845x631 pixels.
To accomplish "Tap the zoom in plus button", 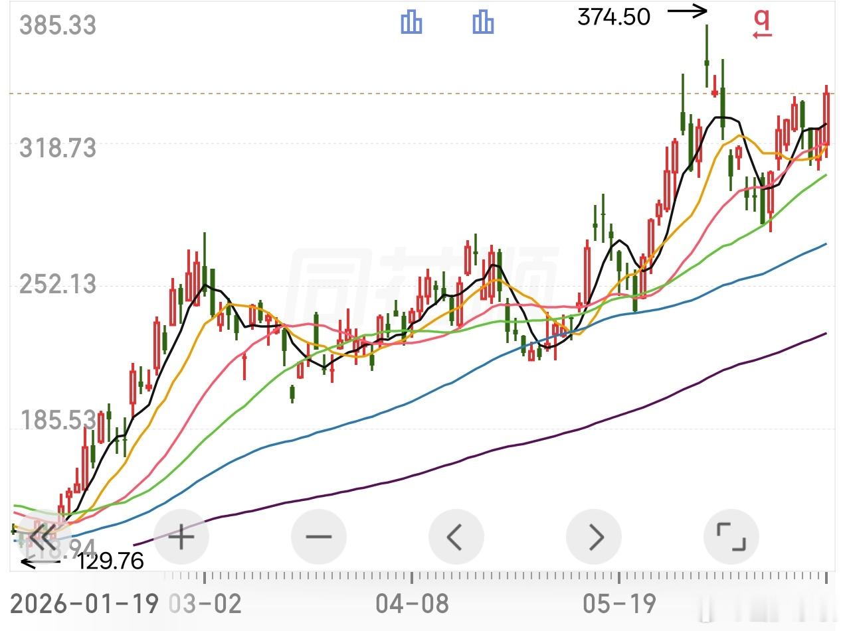I will click(181, 536).
